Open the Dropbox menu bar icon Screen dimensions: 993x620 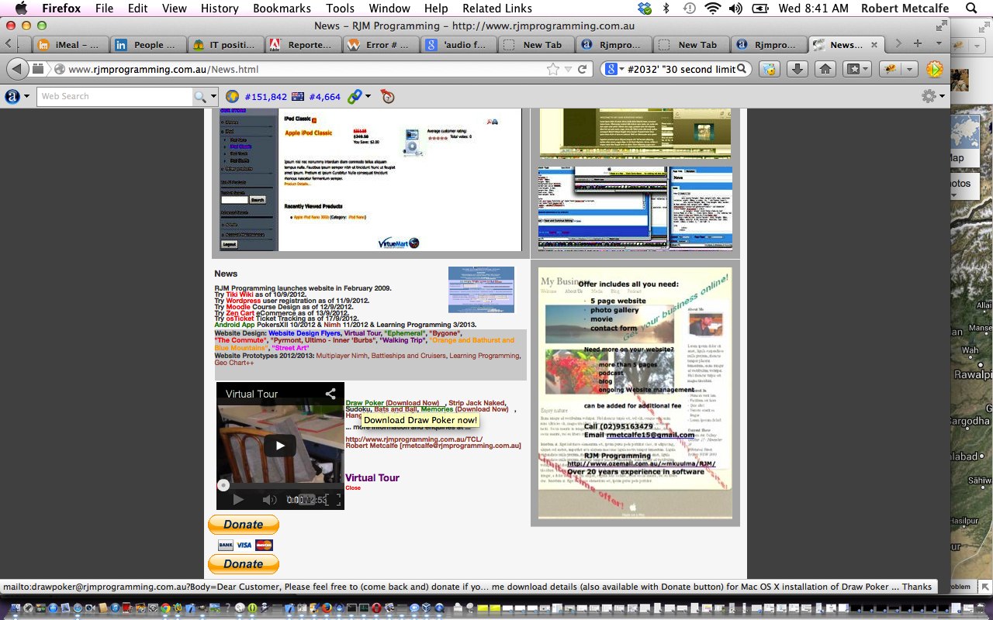645,9
